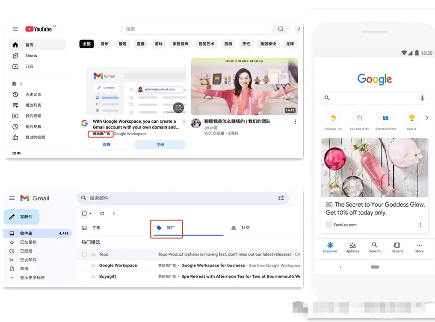Open the How I Make Money video thumbnail
This screenshot has height=322, width=435.
244,87
